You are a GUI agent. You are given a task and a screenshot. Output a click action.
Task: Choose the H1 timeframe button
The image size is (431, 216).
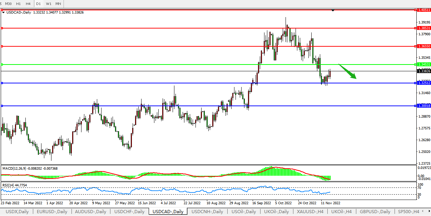18,4
